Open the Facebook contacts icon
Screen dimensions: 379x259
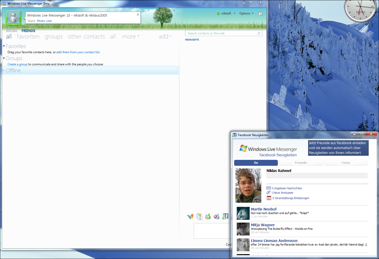[225, 216]
